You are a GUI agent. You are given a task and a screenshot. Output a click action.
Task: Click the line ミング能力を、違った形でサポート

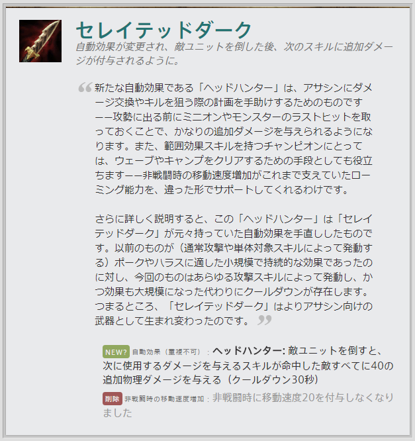[x=221, y=190]
